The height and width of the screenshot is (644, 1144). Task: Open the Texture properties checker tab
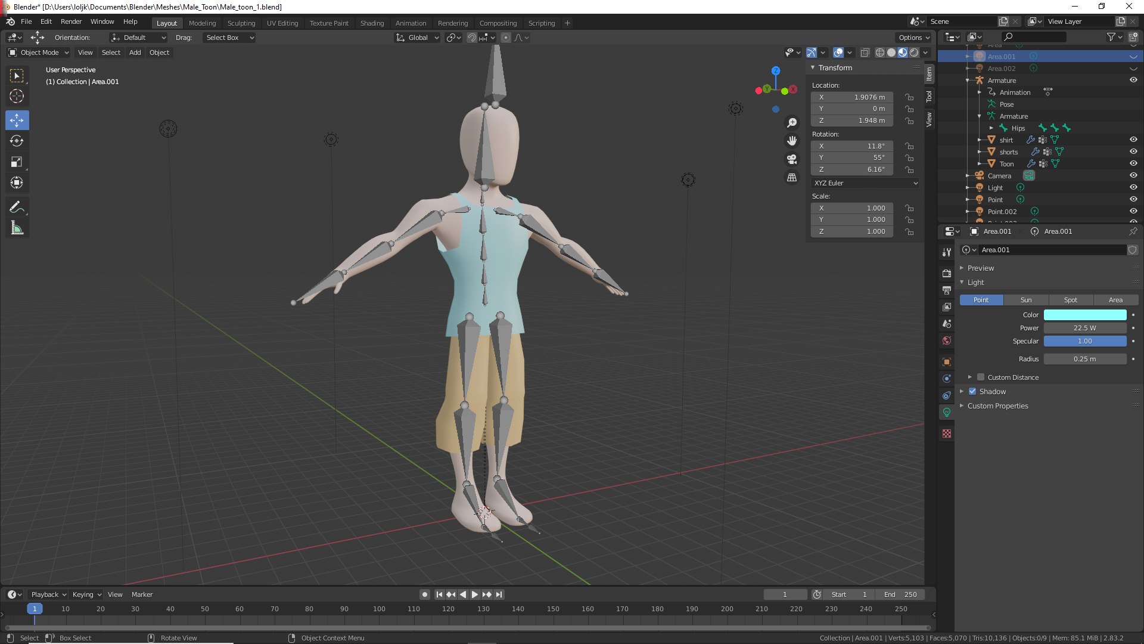point(946,434)
